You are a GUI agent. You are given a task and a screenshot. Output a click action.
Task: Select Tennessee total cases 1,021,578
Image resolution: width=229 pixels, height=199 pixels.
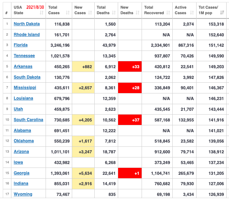point(60,56)
